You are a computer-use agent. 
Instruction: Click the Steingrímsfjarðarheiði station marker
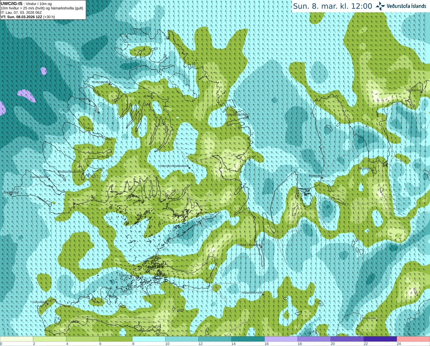[x=189, y=168]
